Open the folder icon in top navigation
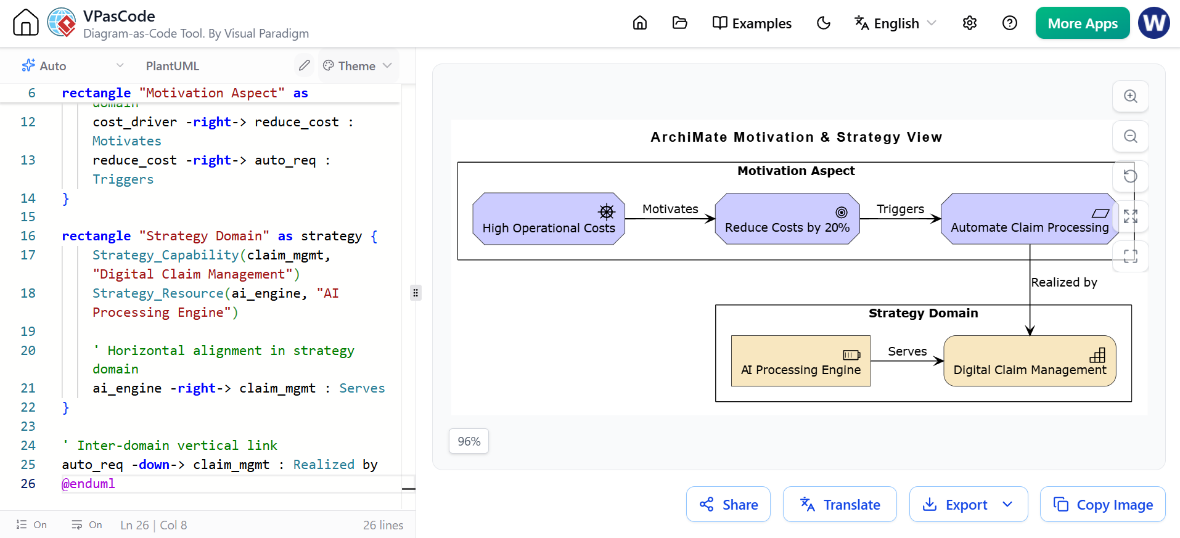 tap(679, 23)
